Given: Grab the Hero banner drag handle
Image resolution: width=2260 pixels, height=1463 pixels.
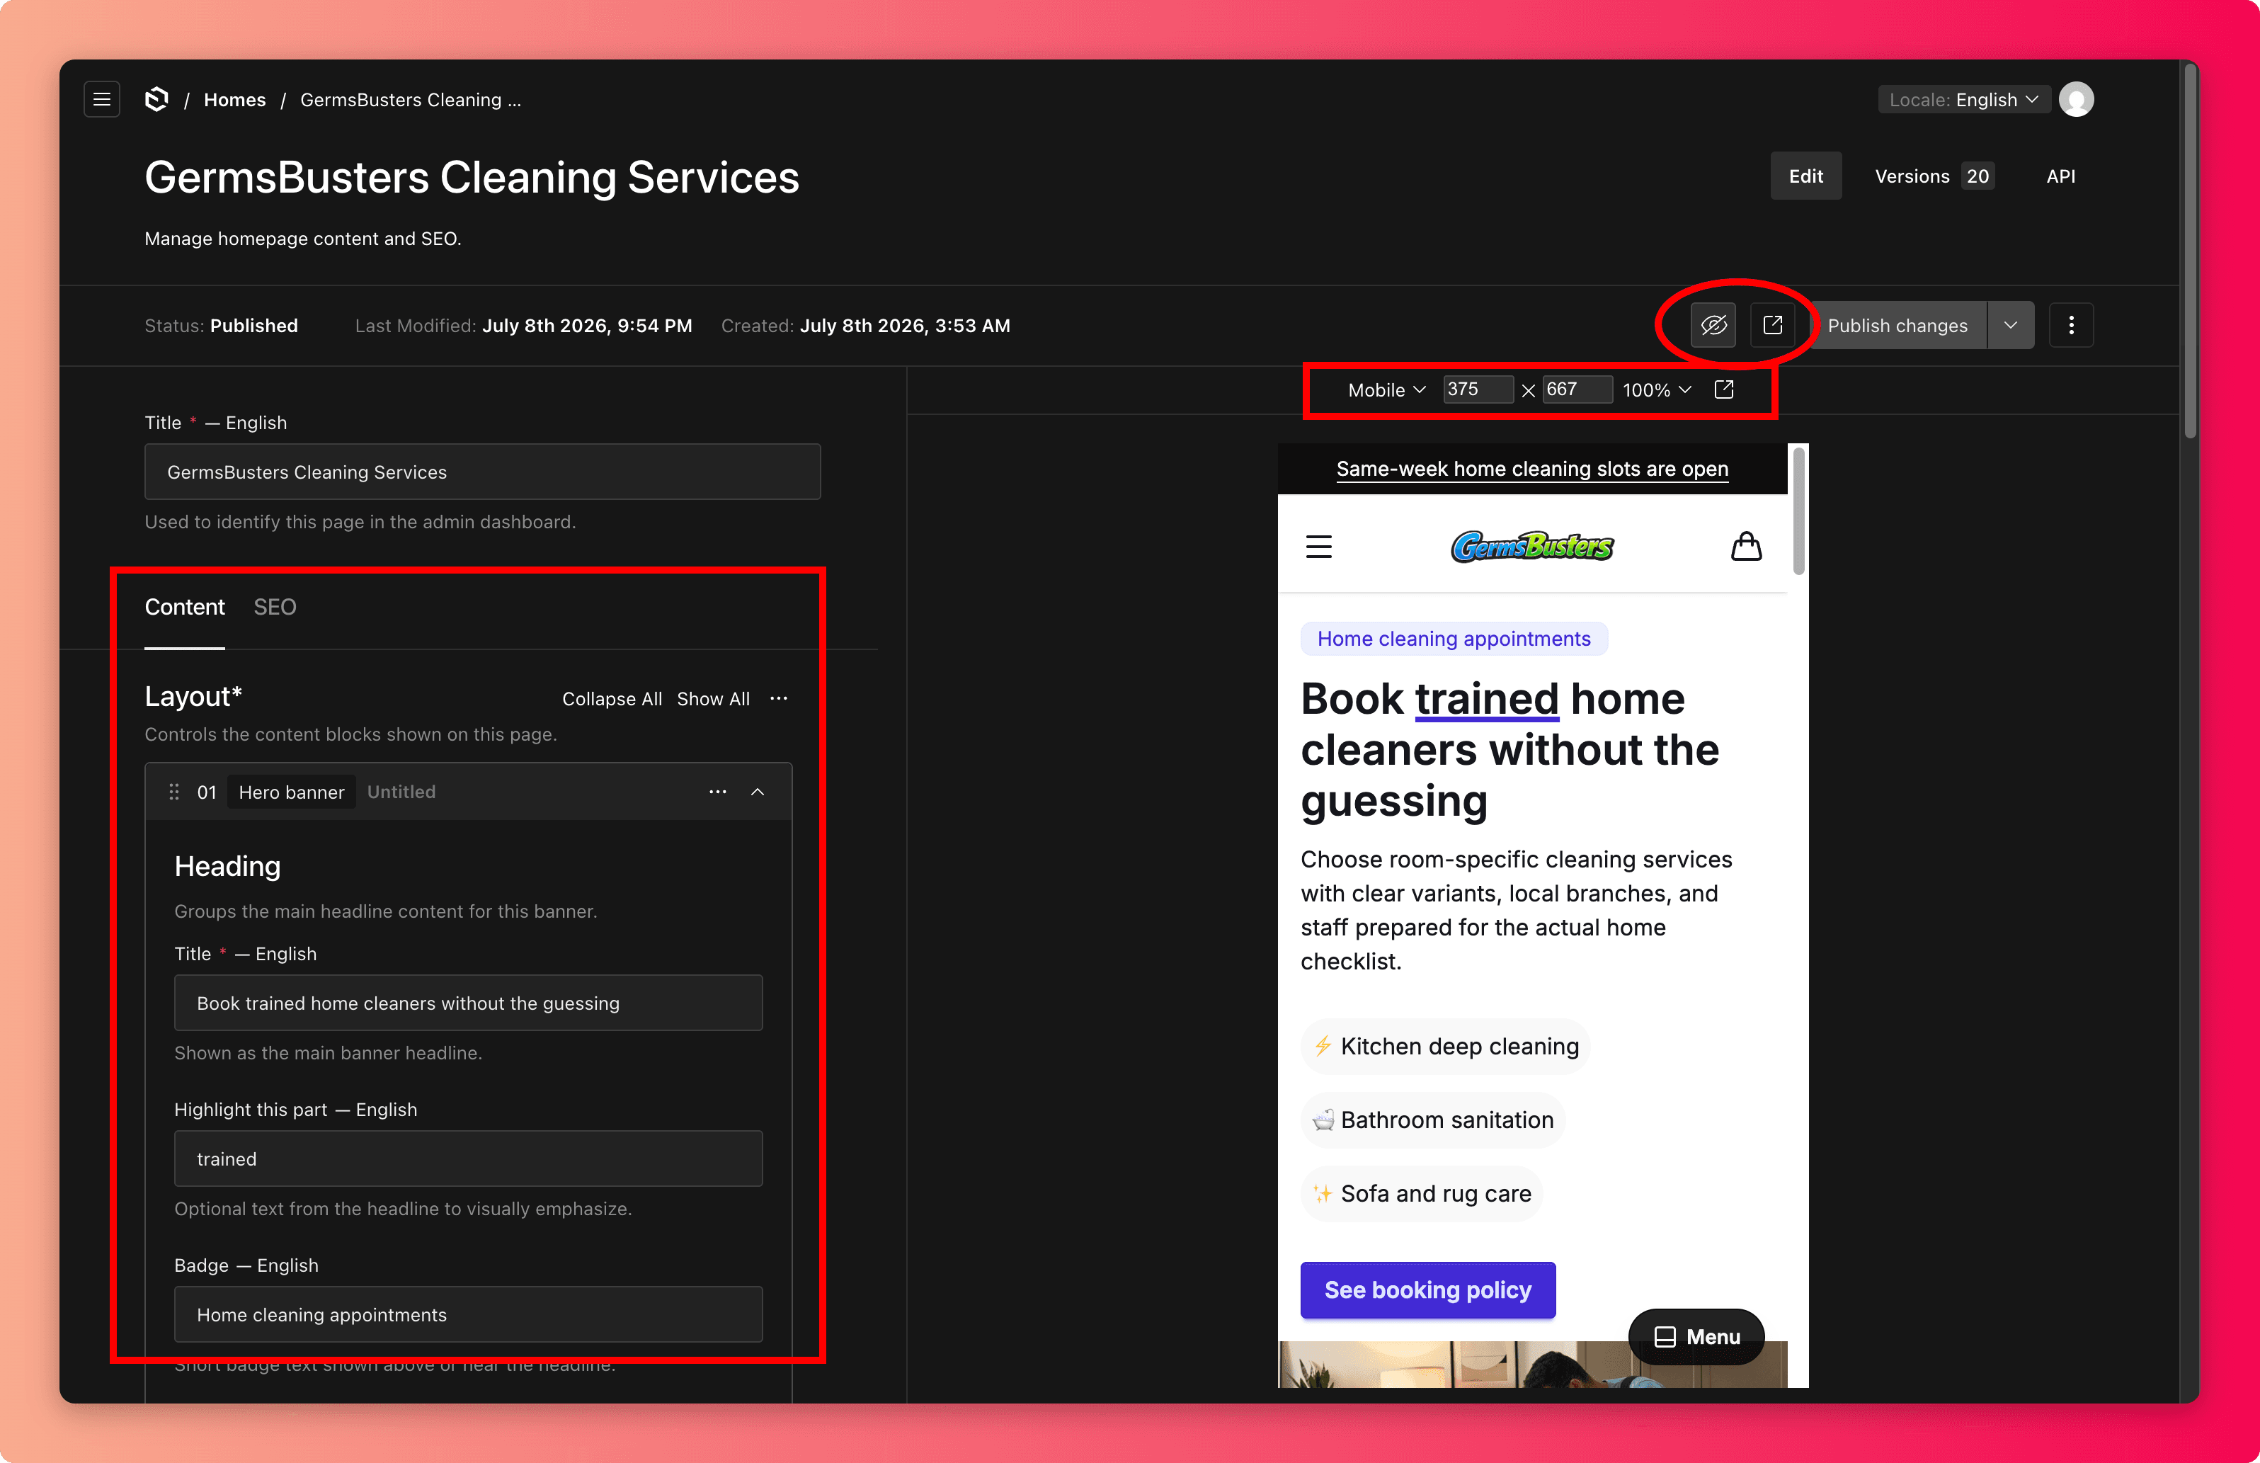Looking at the screenshot, I should click(173, 792).
